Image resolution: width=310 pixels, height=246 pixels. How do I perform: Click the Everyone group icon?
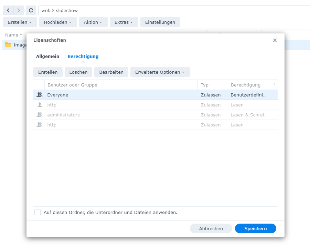pos(40,95)
